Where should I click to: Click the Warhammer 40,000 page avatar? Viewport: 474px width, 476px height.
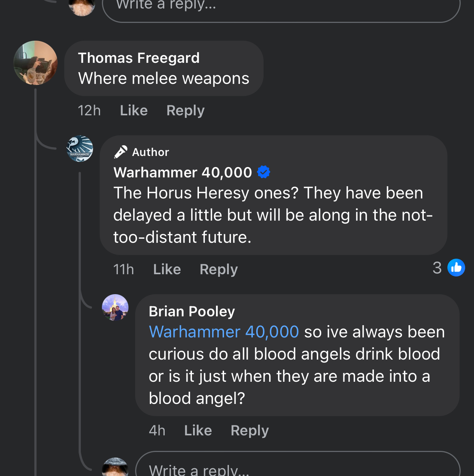80,149
